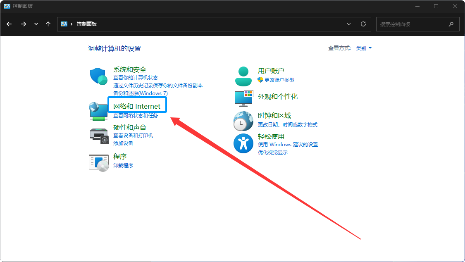Click the Network and Internet globe icon
This screenshot has width=465, height=262.
pyautogui.click(x=98, y=111)
